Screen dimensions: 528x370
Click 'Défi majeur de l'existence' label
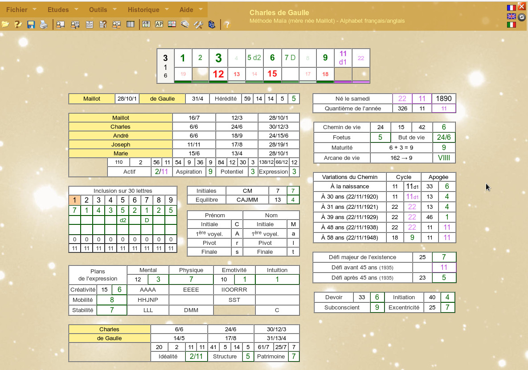362,257
